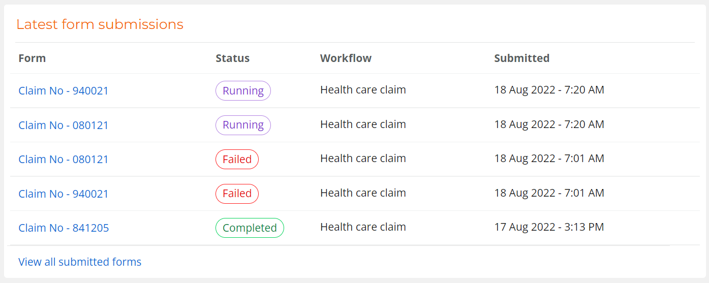This screenshot has height=283, width=709.
Task: Click the Latest form submissions heading
Action: [100, 24]
